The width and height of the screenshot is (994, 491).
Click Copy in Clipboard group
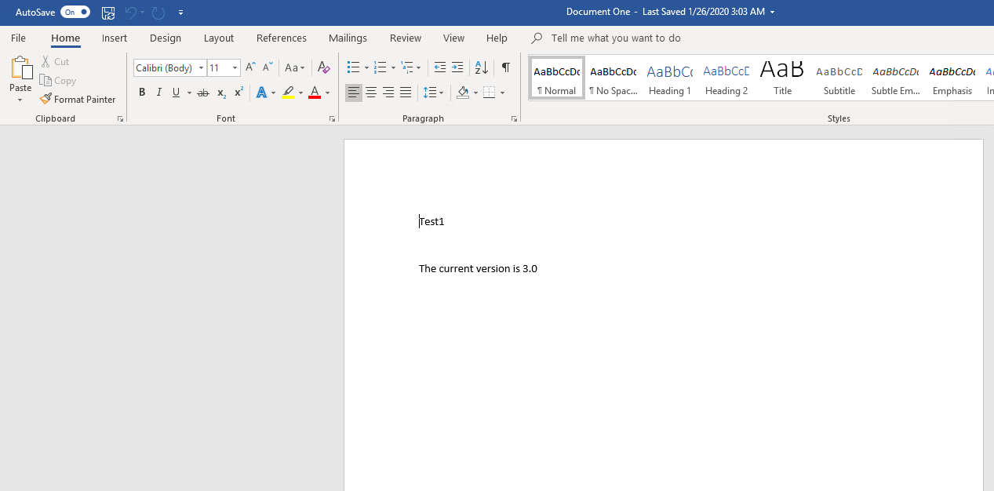point(58,81)
